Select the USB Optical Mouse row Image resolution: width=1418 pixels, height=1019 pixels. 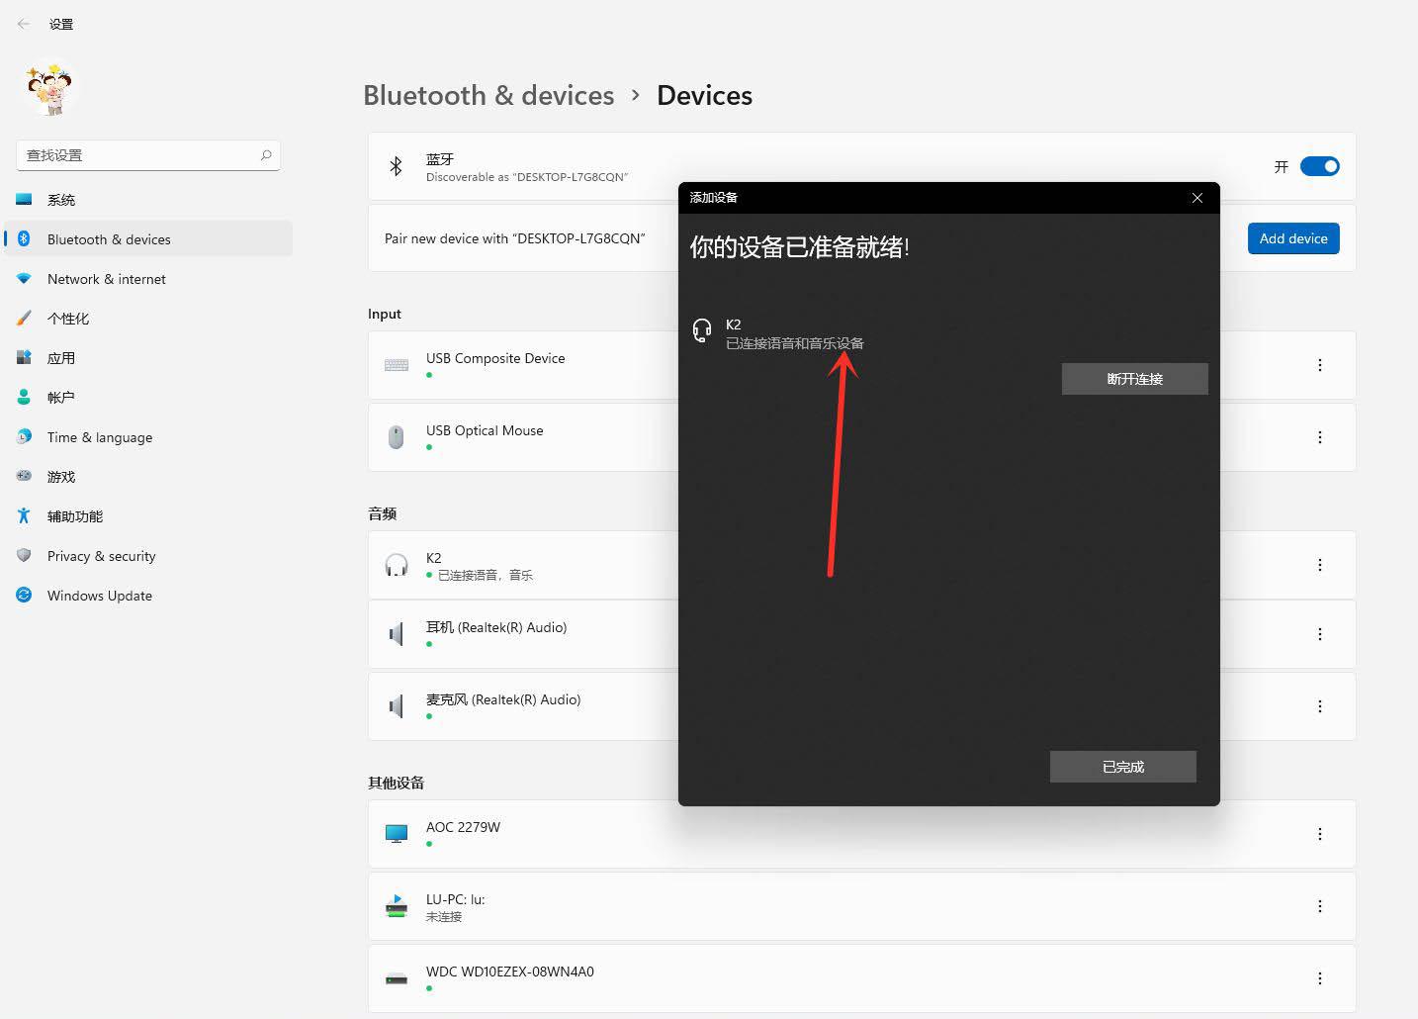(x=861, y=437)
